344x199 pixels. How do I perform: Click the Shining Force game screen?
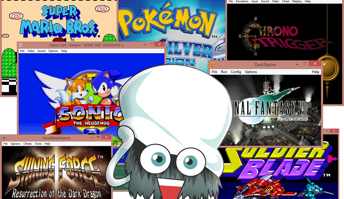(x=56, y=173)
